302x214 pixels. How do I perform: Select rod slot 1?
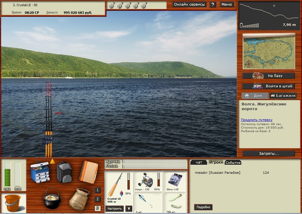[x=97, y=190]
